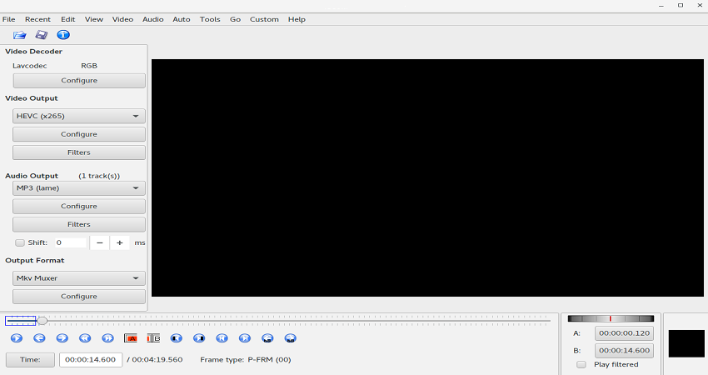Click the Time: button

(30, 360)
